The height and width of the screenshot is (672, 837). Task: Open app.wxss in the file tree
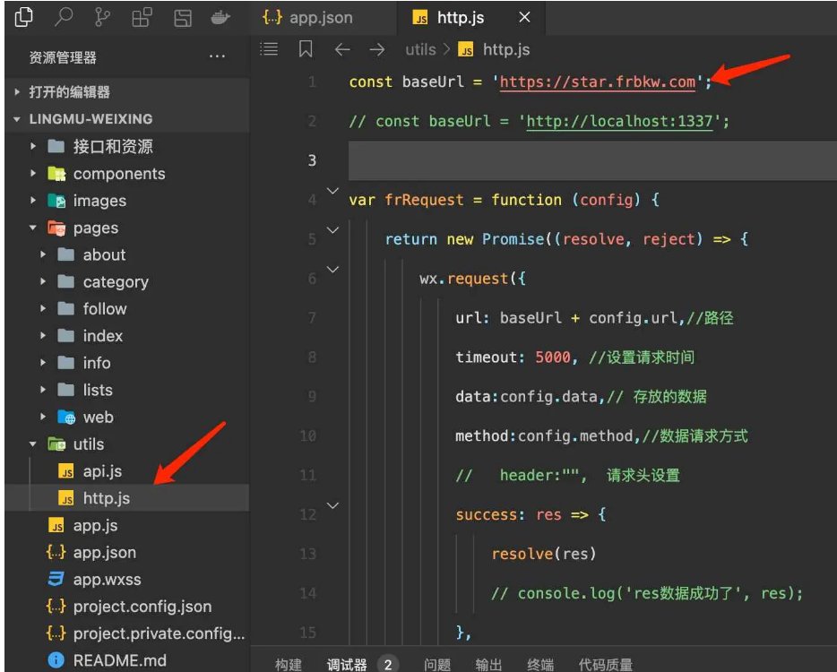pyautogui.click(x=127, y=579)
